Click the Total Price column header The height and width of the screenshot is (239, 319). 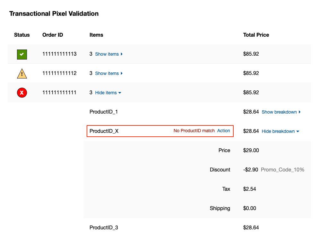256,35
